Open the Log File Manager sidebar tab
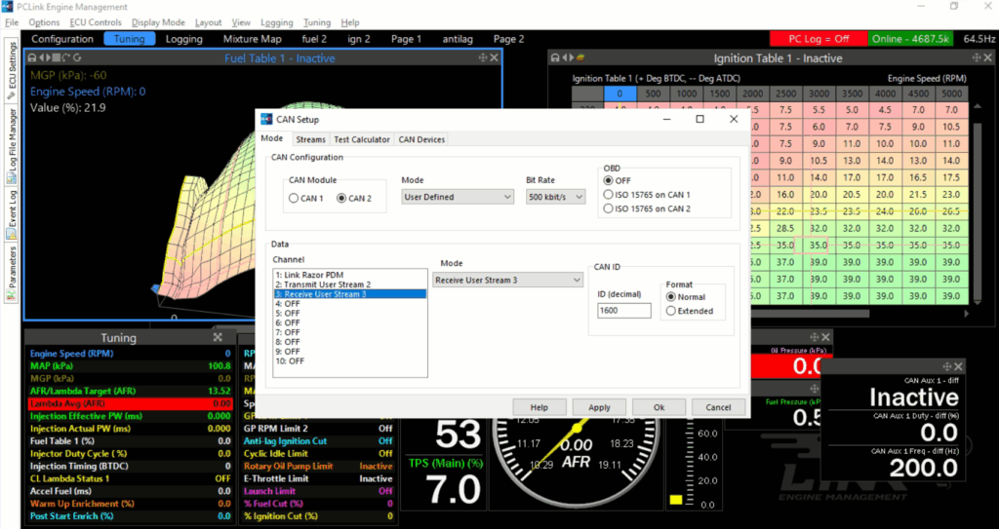Viewport: 999px width, 529px height. 12,146
